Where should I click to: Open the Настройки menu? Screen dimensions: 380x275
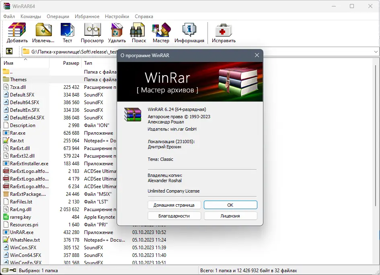point(117,16)
